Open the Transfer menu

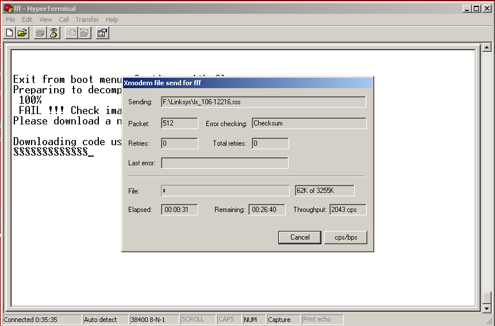(x=87, y=20)
